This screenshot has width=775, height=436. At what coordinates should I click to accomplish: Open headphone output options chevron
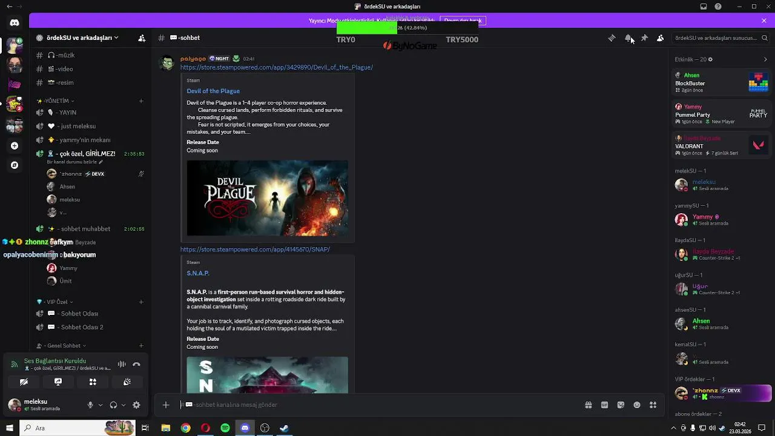click(123, 405)
